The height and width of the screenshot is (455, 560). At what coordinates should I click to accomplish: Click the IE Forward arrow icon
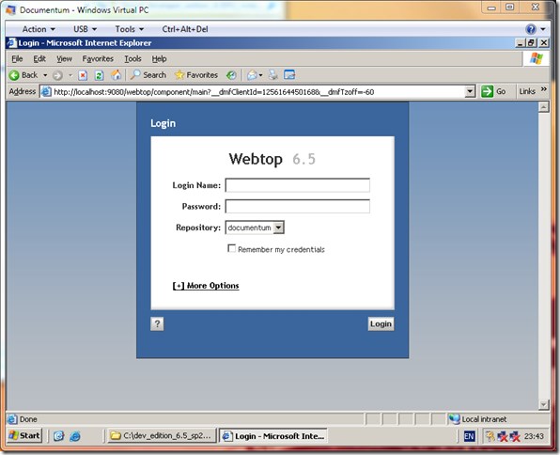pyautogui.click(x=57, y=75)
